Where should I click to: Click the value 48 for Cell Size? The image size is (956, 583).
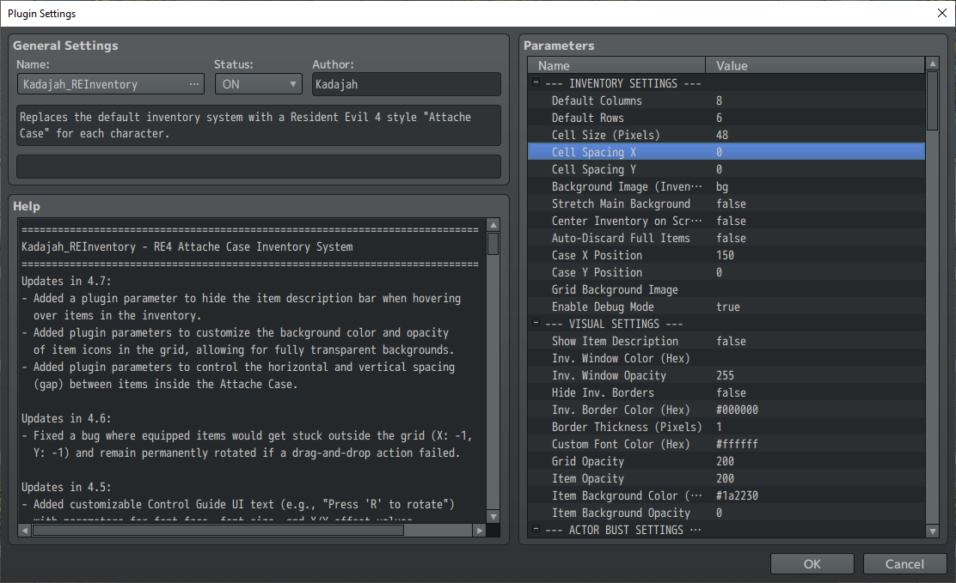click(x=722, y=135)
